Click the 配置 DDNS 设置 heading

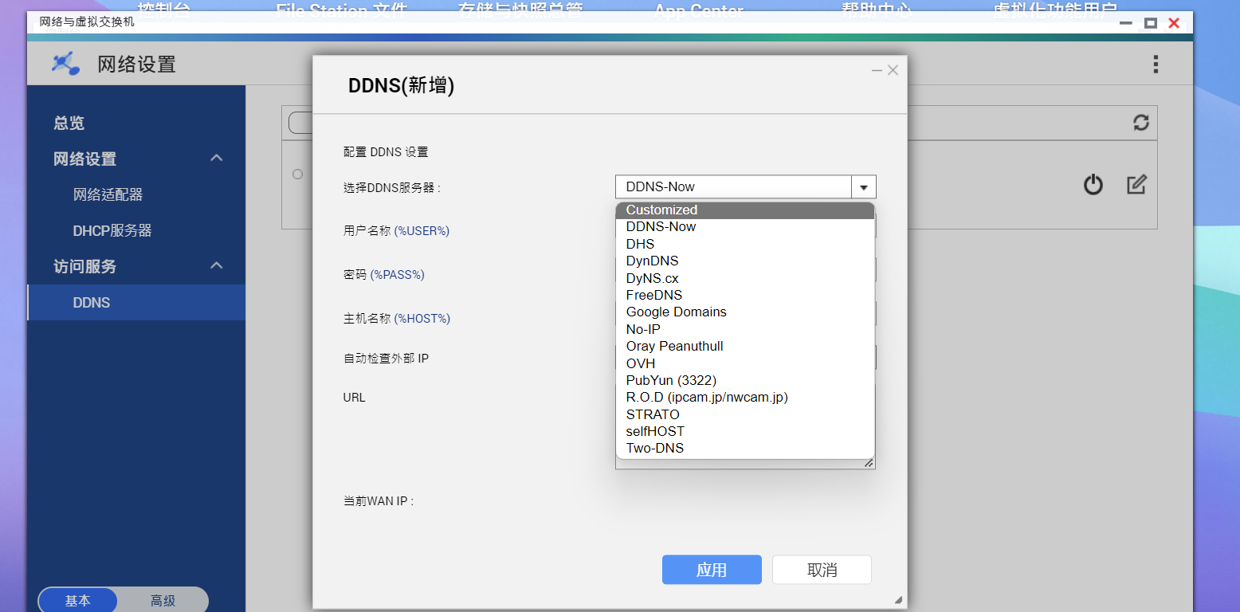tap(386, 152)
